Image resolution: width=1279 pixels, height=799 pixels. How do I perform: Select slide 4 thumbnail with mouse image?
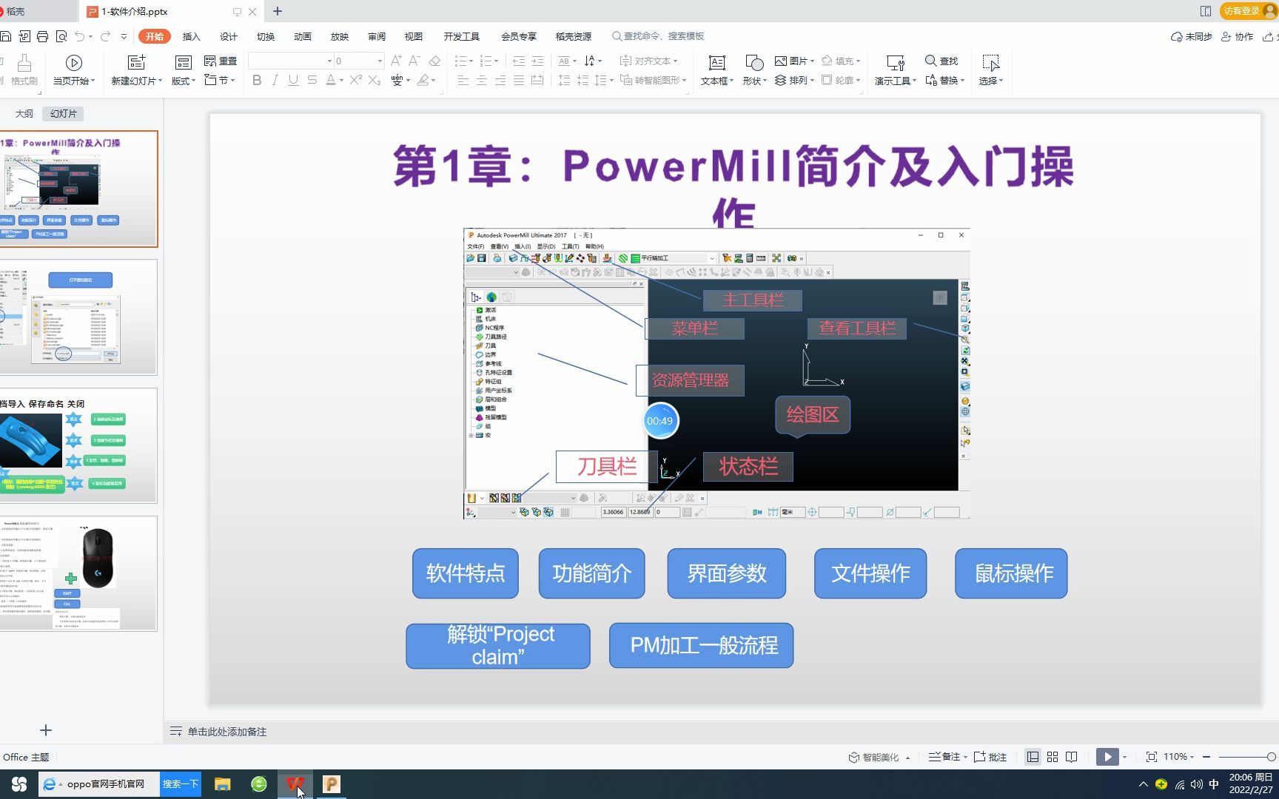78,573
